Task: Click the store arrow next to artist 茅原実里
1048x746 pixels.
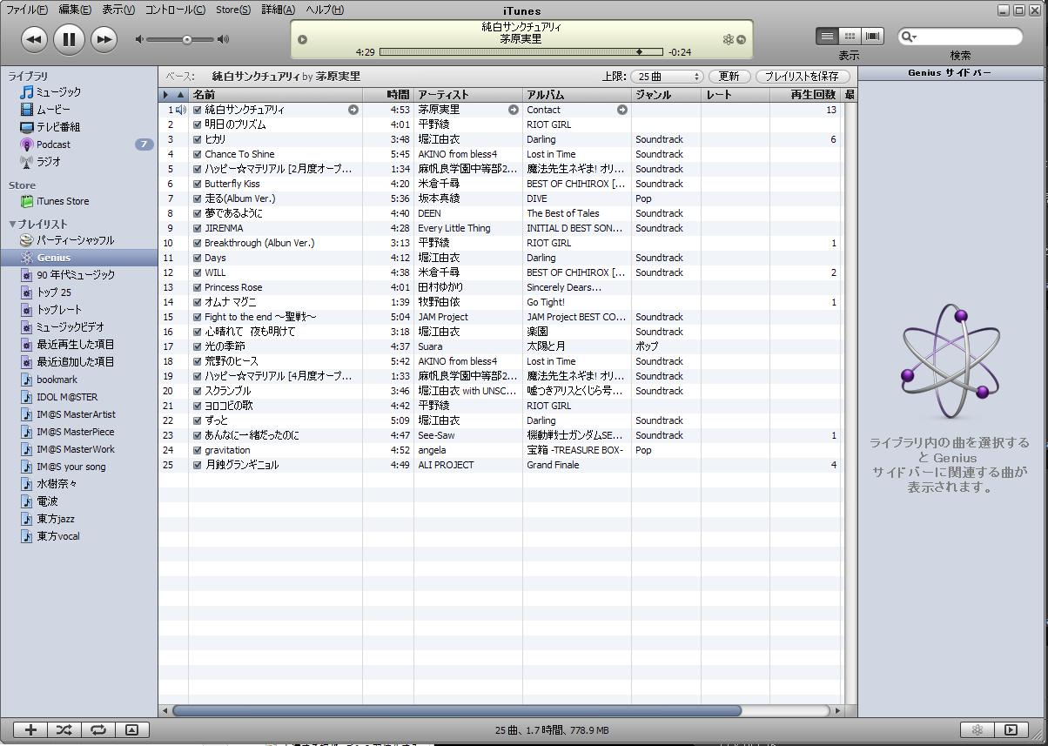Action: point(514,110)
